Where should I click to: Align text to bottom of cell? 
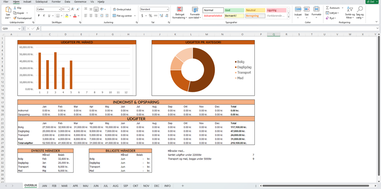96,9
